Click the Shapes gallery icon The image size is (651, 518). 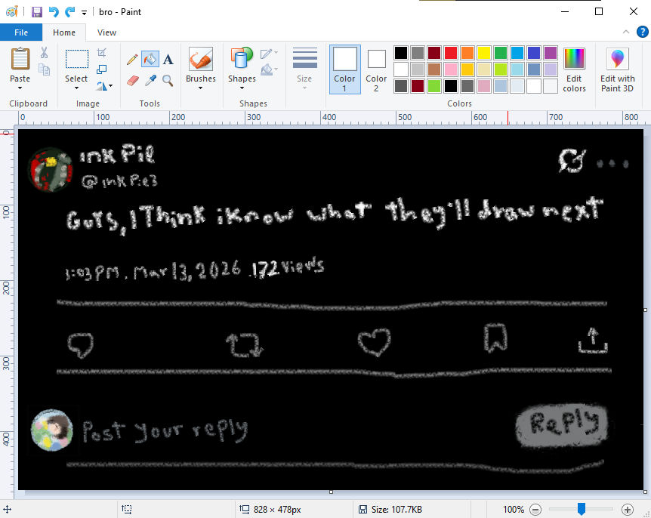click(242, 57)
